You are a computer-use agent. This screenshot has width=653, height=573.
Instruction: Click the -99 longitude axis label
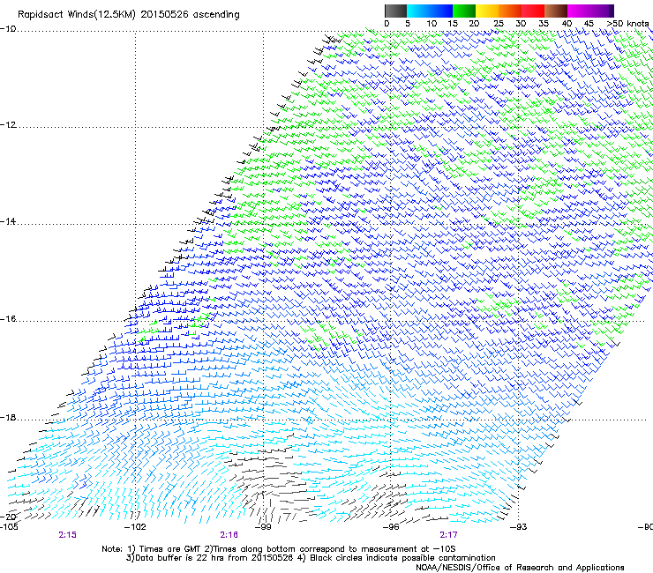(263, 527)
